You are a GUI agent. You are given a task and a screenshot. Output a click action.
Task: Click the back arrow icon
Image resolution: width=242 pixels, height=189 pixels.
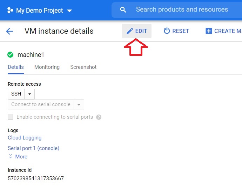point(9,31)
